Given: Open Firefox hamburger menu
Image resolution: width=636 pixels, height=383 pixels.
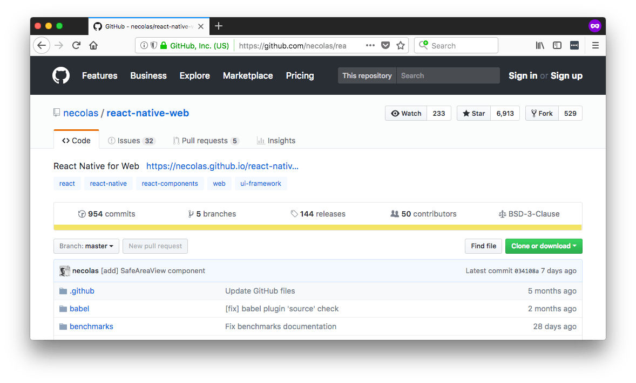Looking at the screenshot, I should click(x=596, y=46).
